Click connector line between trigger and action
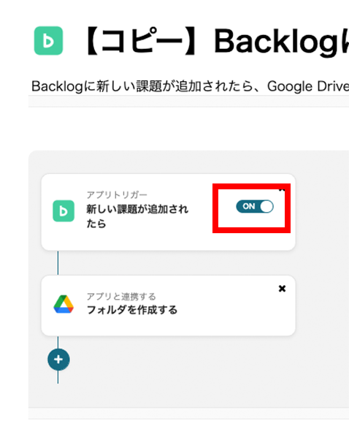This screenshot has width=349, height=432. (x=58, y=263)
